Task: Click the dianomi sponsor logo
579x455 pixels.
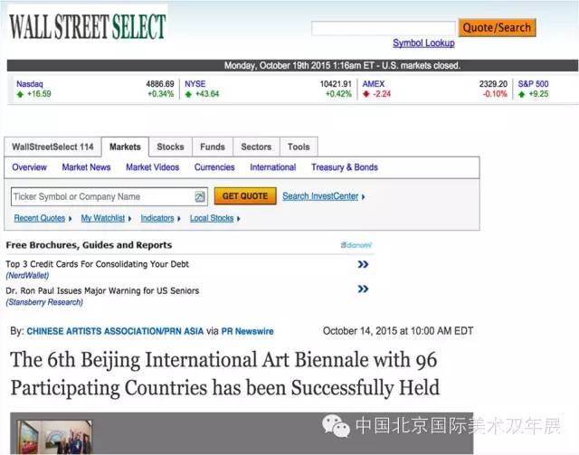Action: pyautogui.click(x=356, y=245)
